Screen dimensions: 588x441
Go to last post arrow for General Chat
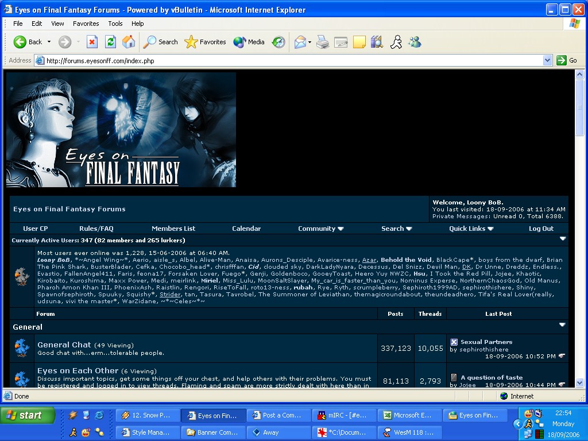tap(562, 355)
